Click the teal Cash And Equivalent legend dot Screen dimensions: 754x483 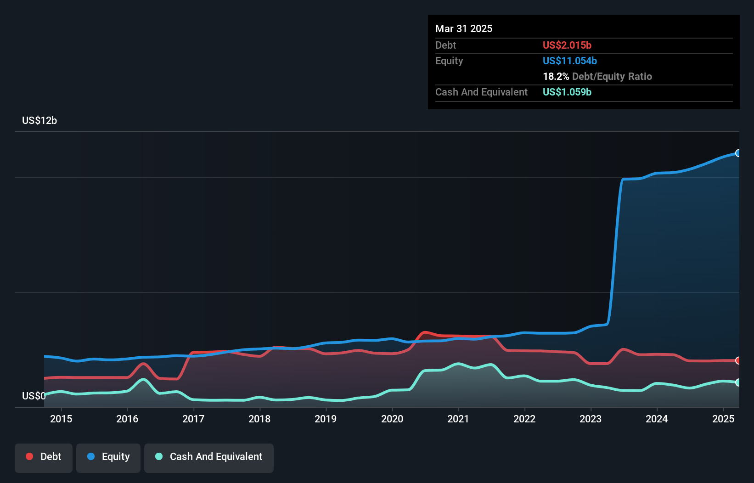click(159, 456)
